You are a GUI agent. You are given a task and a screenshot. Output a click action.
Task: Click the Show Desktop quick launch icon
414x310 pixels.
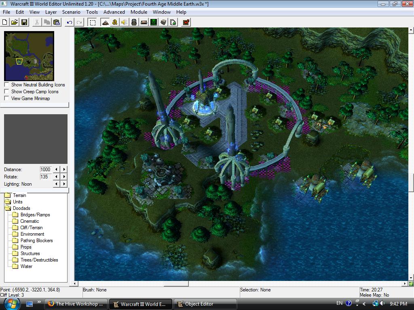[29, 304]
